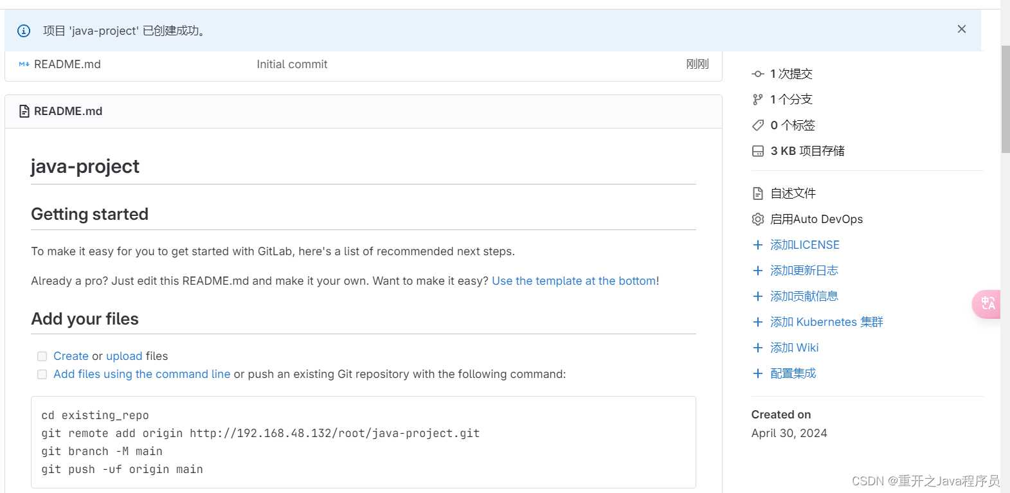Tick the Add files using command line checkbox
This screenshot has width=1010, height=493.
(42, 374)
